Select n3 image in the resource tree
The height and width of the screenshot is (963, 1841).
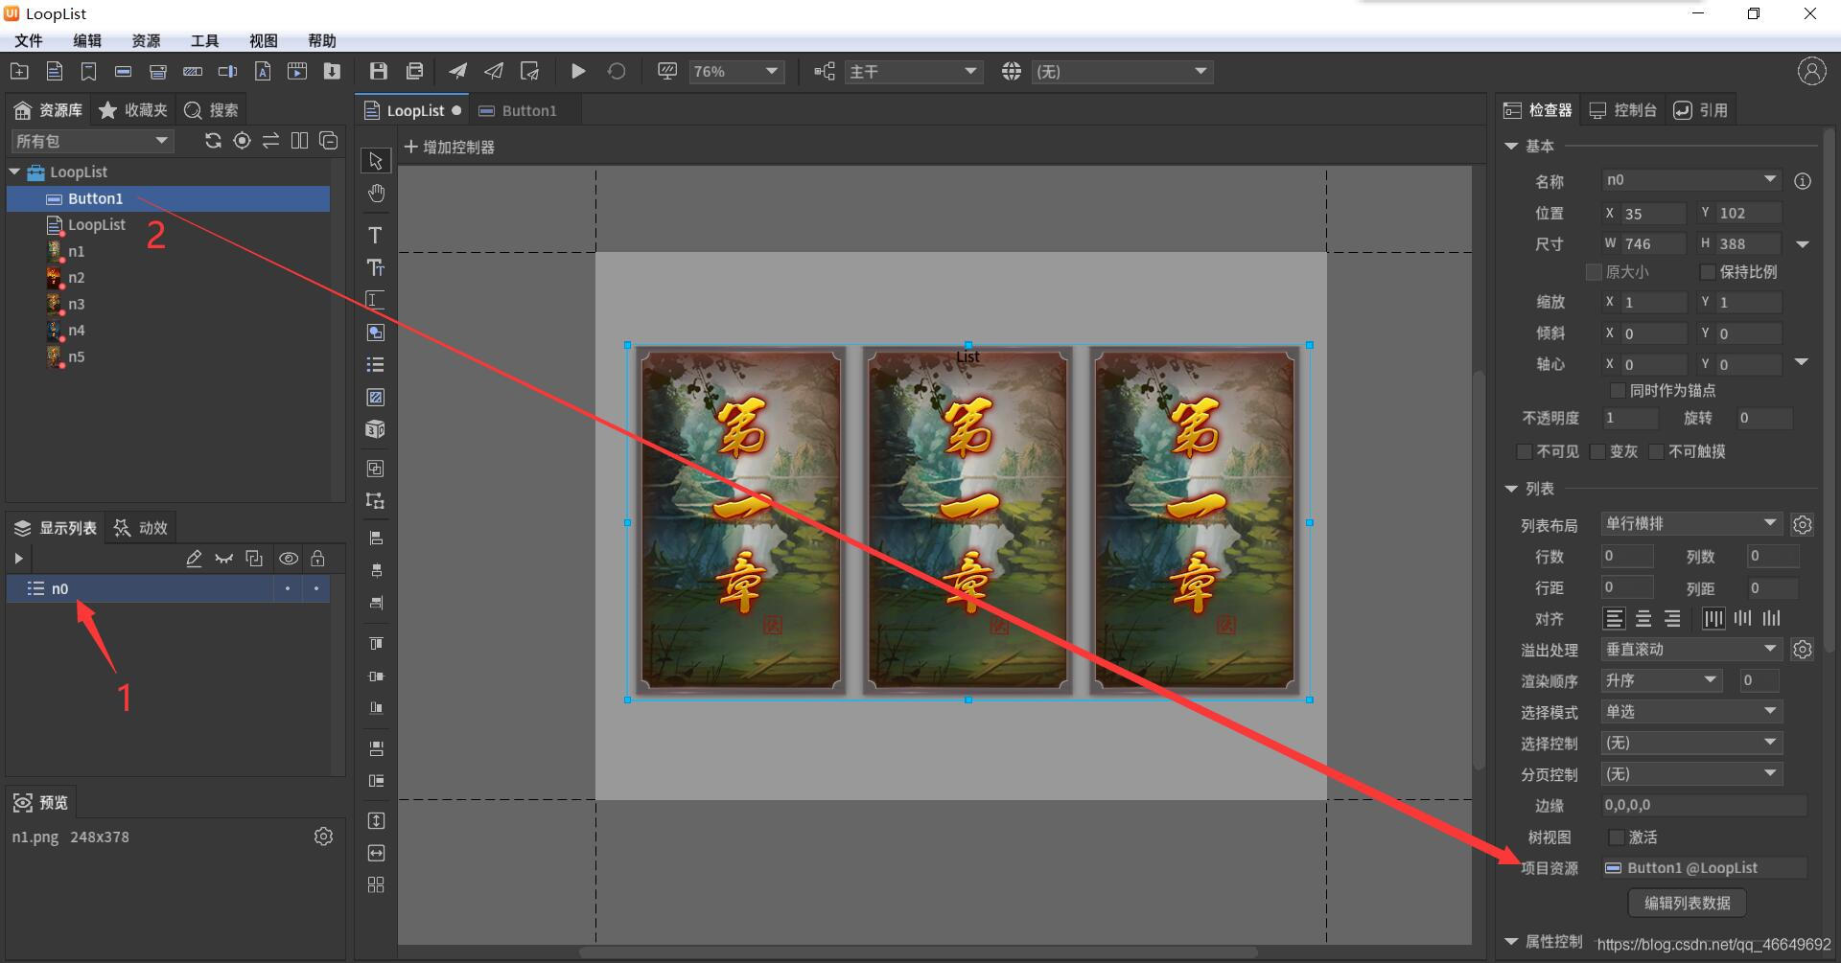click(x=76, y=305)
